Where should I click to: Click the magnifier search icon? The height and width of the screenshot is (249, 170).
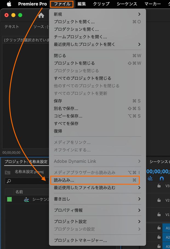(9, 181)
